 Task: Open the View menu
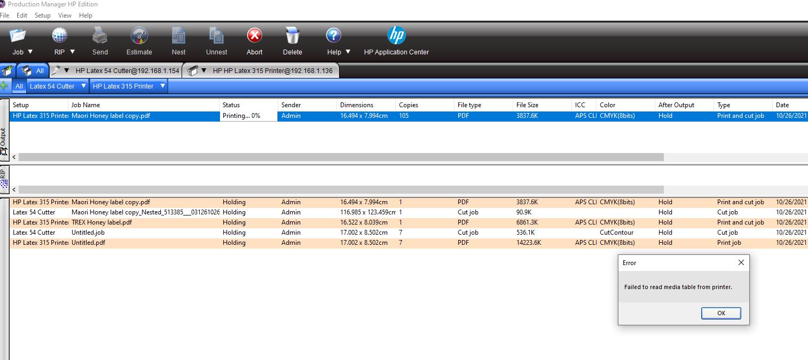(65, 15)
